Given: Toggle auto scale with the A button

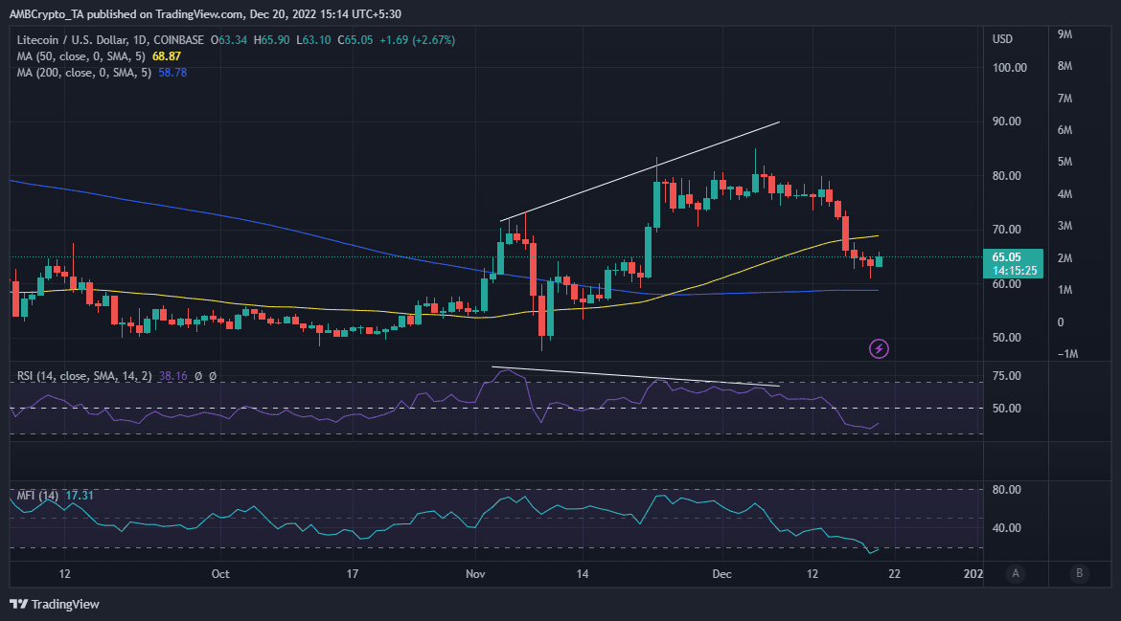Looking at the screenshot, I should 1016,573.
